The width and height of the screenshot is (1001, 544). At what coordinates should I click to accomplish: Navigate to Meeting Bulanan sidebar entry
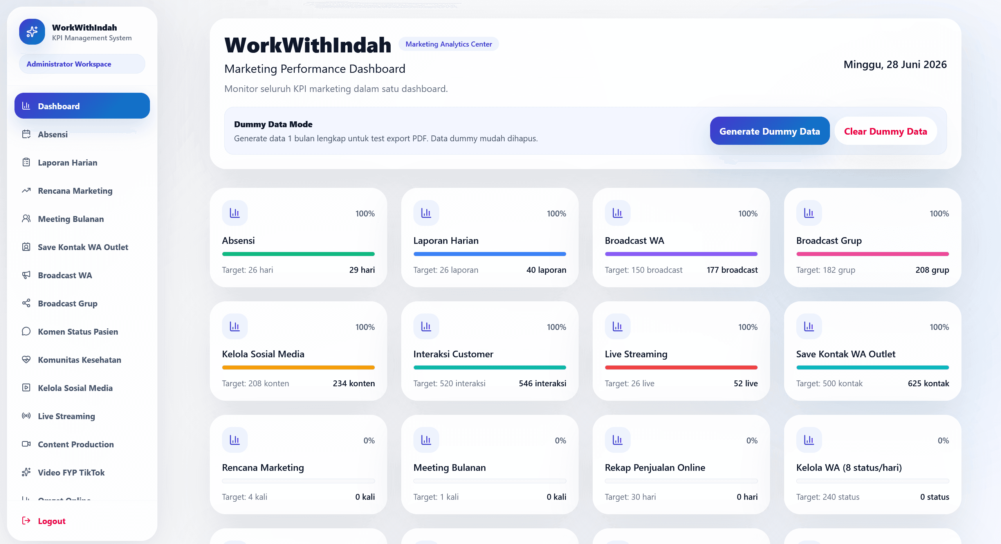(82, 219)
